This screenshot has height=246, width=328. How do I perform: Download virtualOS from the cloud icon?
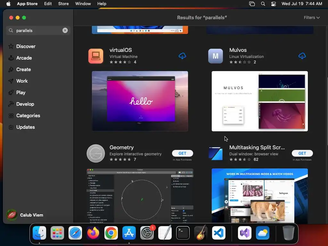pos(182,56)
